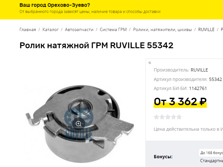Click the БИ-БИ article number 1142761
The image size is (223, 167).
[198, 88]
